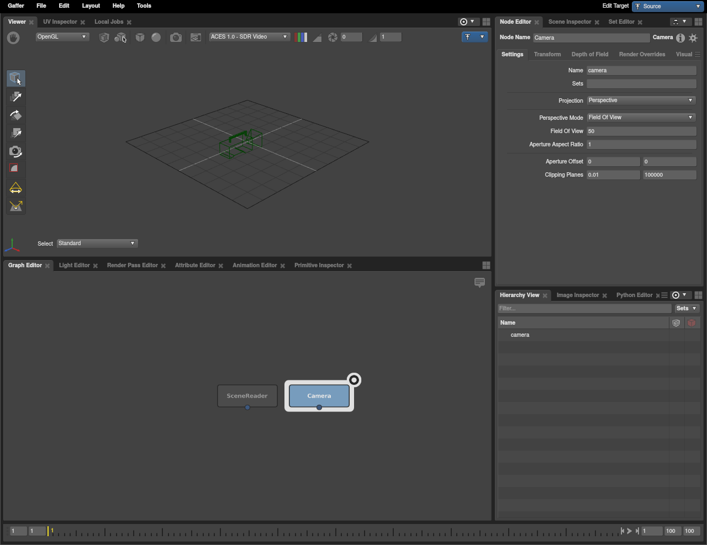Toggle the grid and gnomon display icon
707x545 pixels.
196,37
